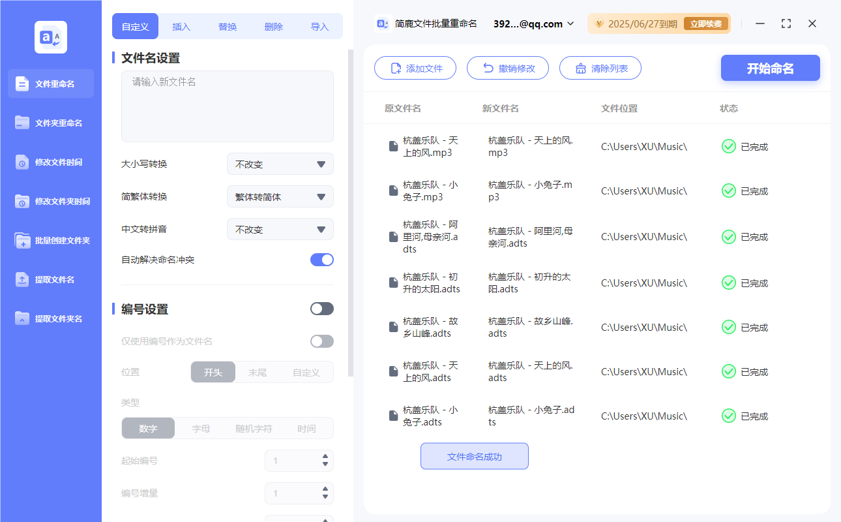Increase 起始编号 with the stepper arrow
841x522 pixels.
click(x=324, y=457)
